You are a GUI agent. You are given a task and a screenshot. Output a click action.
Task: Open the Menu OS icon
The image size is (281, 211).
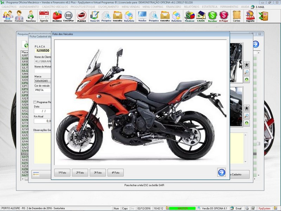(x=94, y=16)
